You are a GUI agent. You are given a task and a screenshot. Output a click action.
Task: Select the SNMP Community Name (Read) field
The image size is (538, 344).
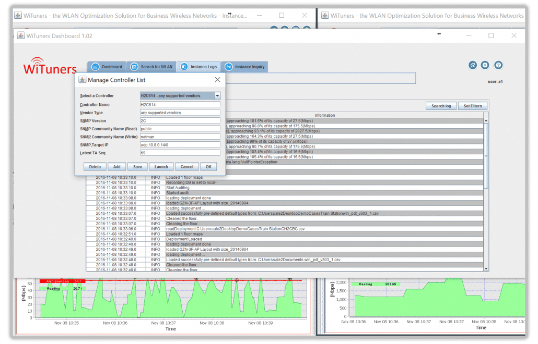180,129
